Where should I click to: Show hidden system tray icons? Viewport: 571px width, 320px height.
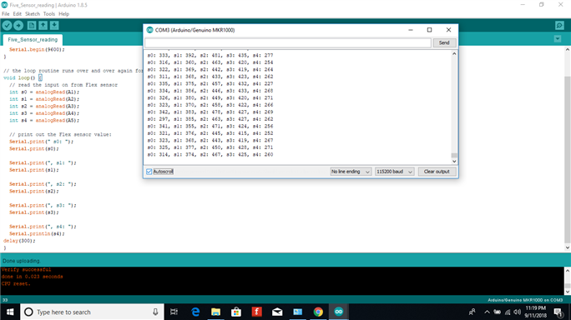point(487,312)
